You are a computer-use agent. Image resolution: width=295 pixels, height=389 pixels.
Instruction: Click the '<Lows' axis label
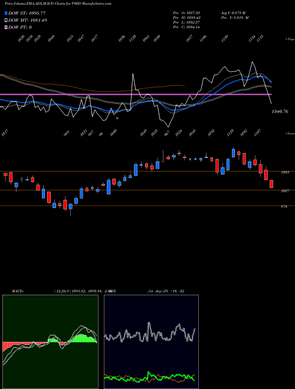pos(290,133)
